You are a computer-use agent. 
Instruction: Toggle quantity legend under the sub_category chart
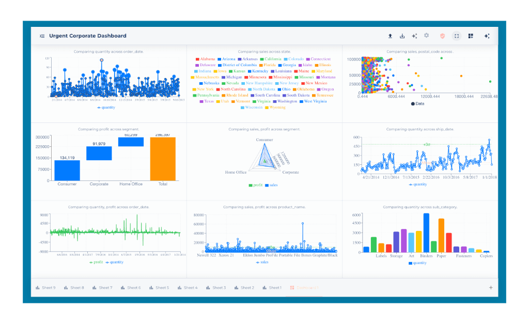coord(417,263)
